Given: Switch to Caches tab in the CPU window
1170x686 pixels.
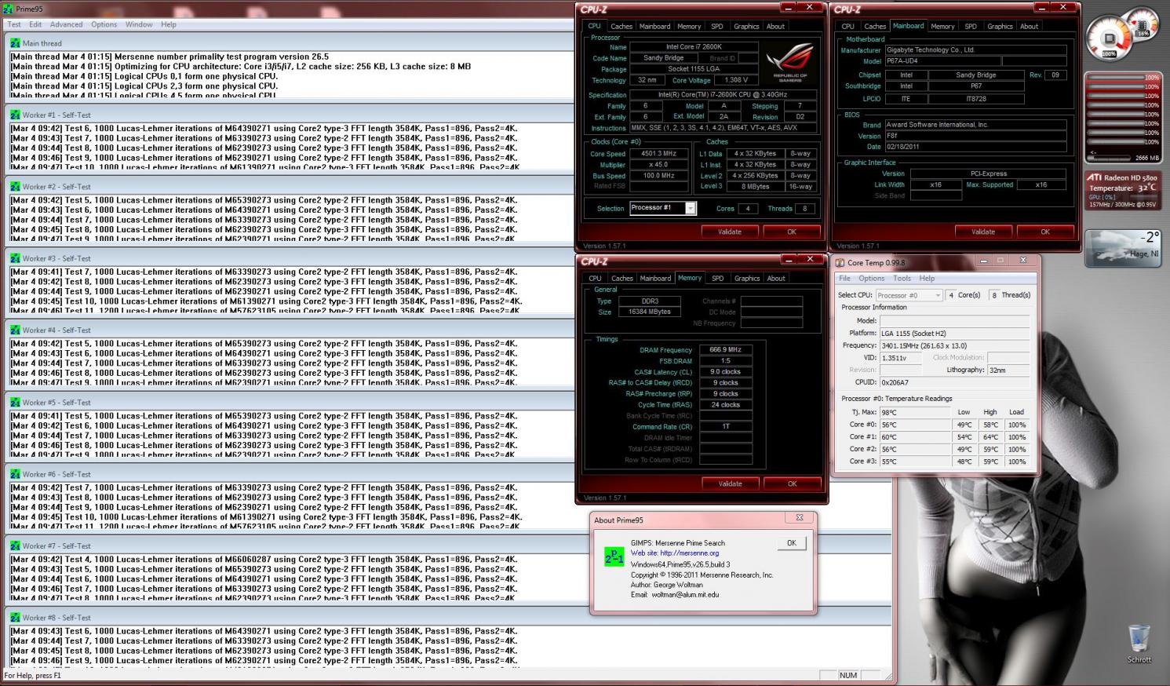Looking at the screenshot, I should pyautogui.click(x=621, y=26).
